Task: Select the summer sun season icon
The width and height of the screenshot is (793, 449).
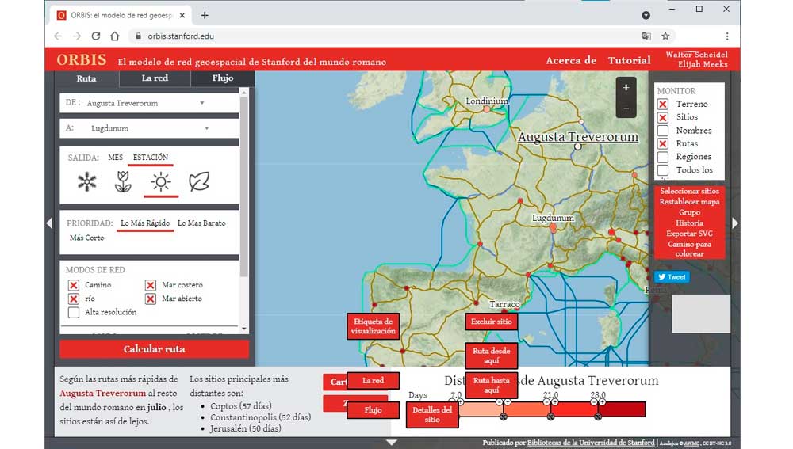Action: [161, 182]
